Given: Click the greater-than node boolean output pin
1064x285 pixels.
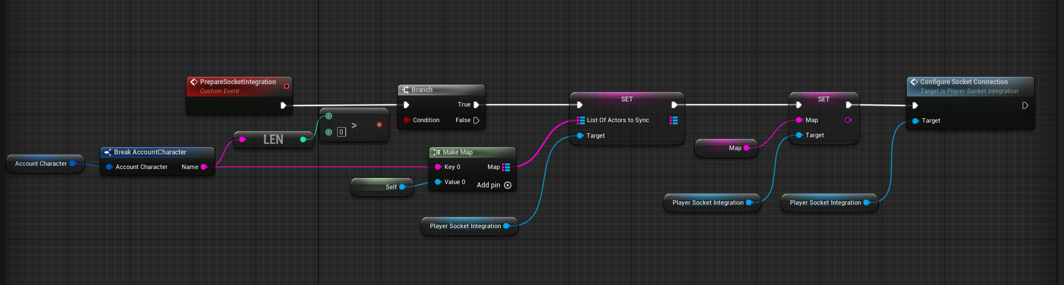Looking at the screenshot, I should tap(380, 124).
